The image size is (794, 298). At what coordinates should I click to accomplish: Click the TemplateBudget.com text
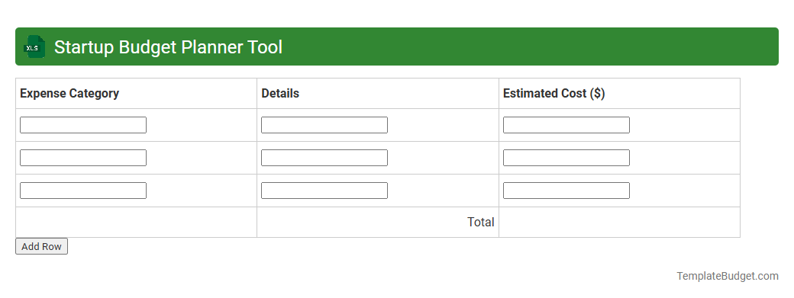click(728, 277)
